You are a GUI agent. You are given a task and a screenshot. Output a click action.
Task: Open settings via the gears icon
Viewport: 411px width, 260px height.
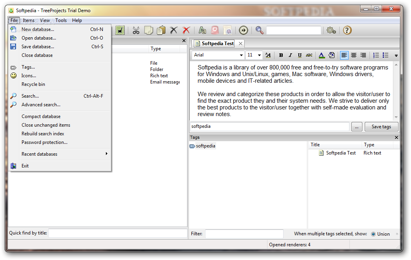click(331, 31)
